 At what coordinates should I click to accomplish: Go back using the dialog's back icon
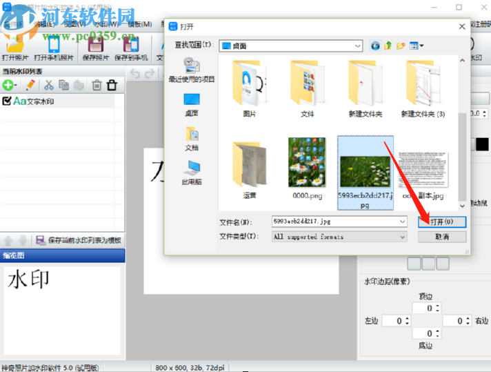coord(375,46)
